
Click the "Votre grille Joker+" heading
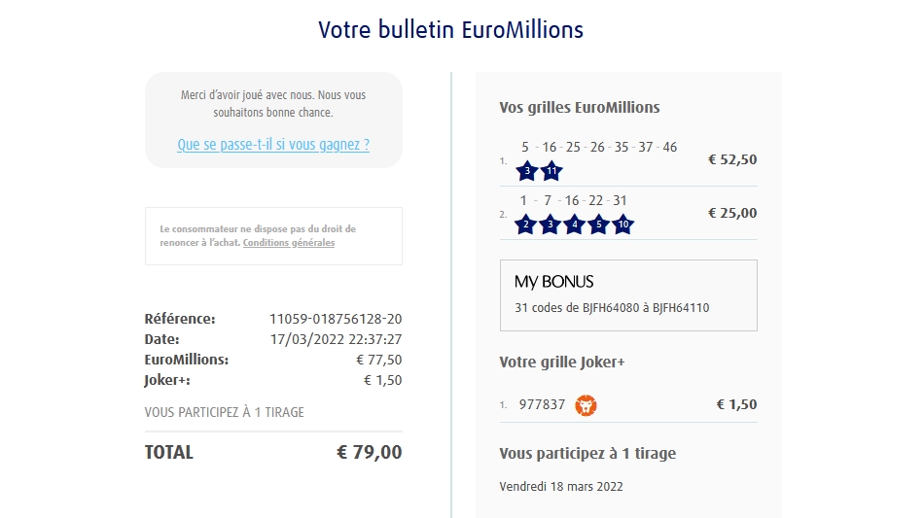tap(562, 363)
